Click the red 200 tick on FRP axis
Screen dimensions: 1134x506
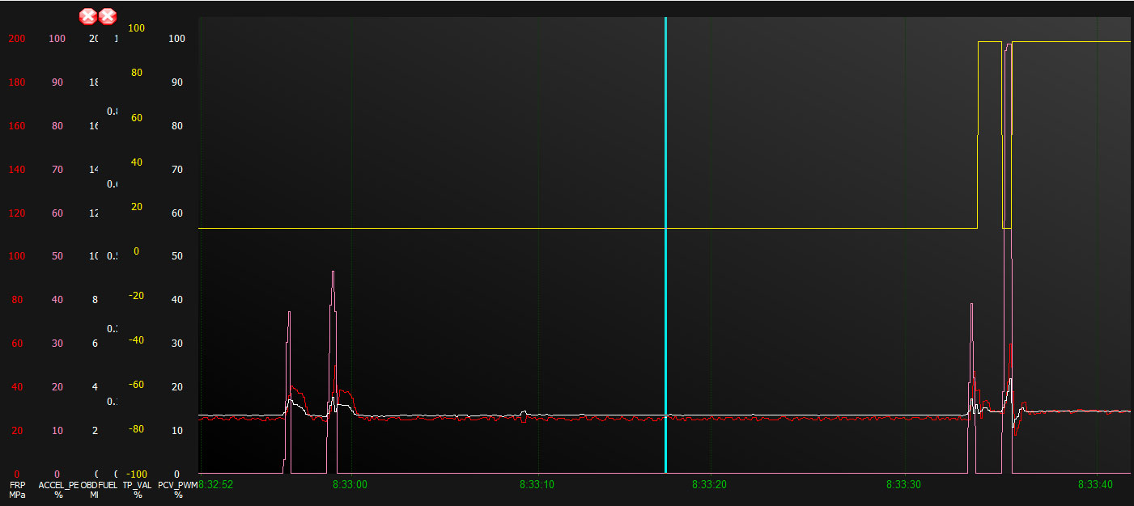[x=17, y=39]
